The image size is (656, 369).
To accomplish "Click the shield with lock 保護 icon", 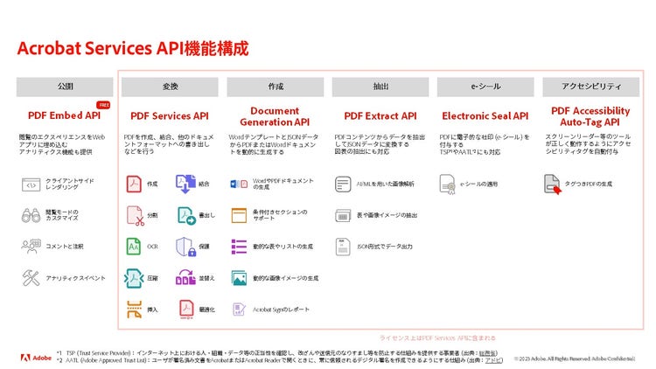I will (x=185, y=247).
